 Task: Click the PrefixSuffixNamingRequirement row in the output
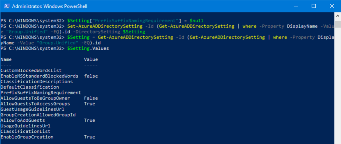click(x=41, y=93)
